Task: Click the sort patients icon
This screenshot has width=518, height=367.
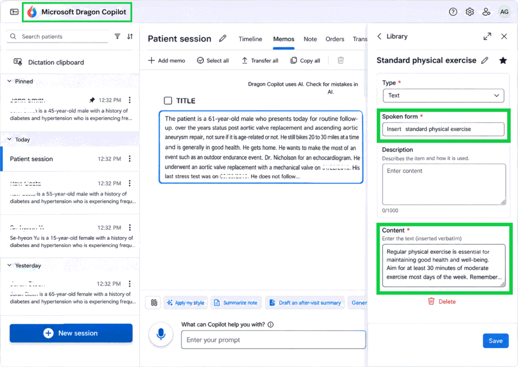Action: [x=130, y=36]
